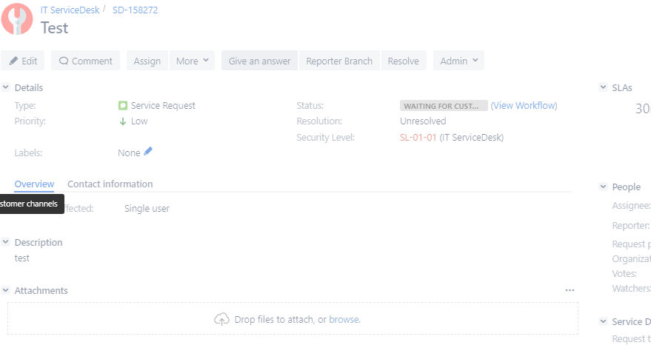Viewport: 651px width, 345px height.
Task: Open issue key SD-158272 link
Action: pos(136,10)
